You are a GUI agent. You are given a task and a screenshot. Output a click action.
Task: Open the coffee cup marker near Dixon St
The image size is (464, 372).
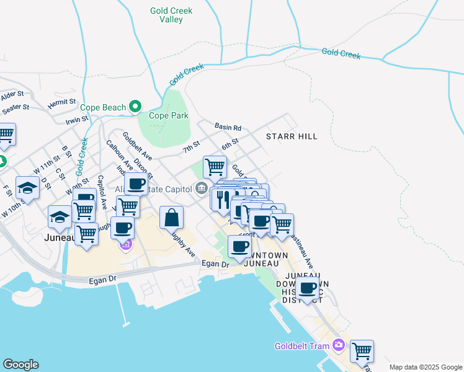coord(136,184)
